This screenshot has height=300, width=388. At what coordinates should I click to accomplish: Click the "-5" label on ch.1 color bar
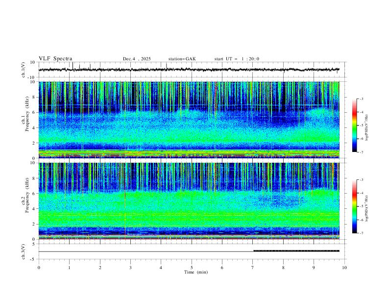[x=362, y=125]
